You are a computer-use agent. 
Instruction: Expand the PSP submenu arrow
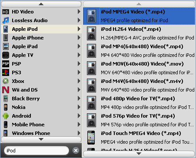coord(79,64)
